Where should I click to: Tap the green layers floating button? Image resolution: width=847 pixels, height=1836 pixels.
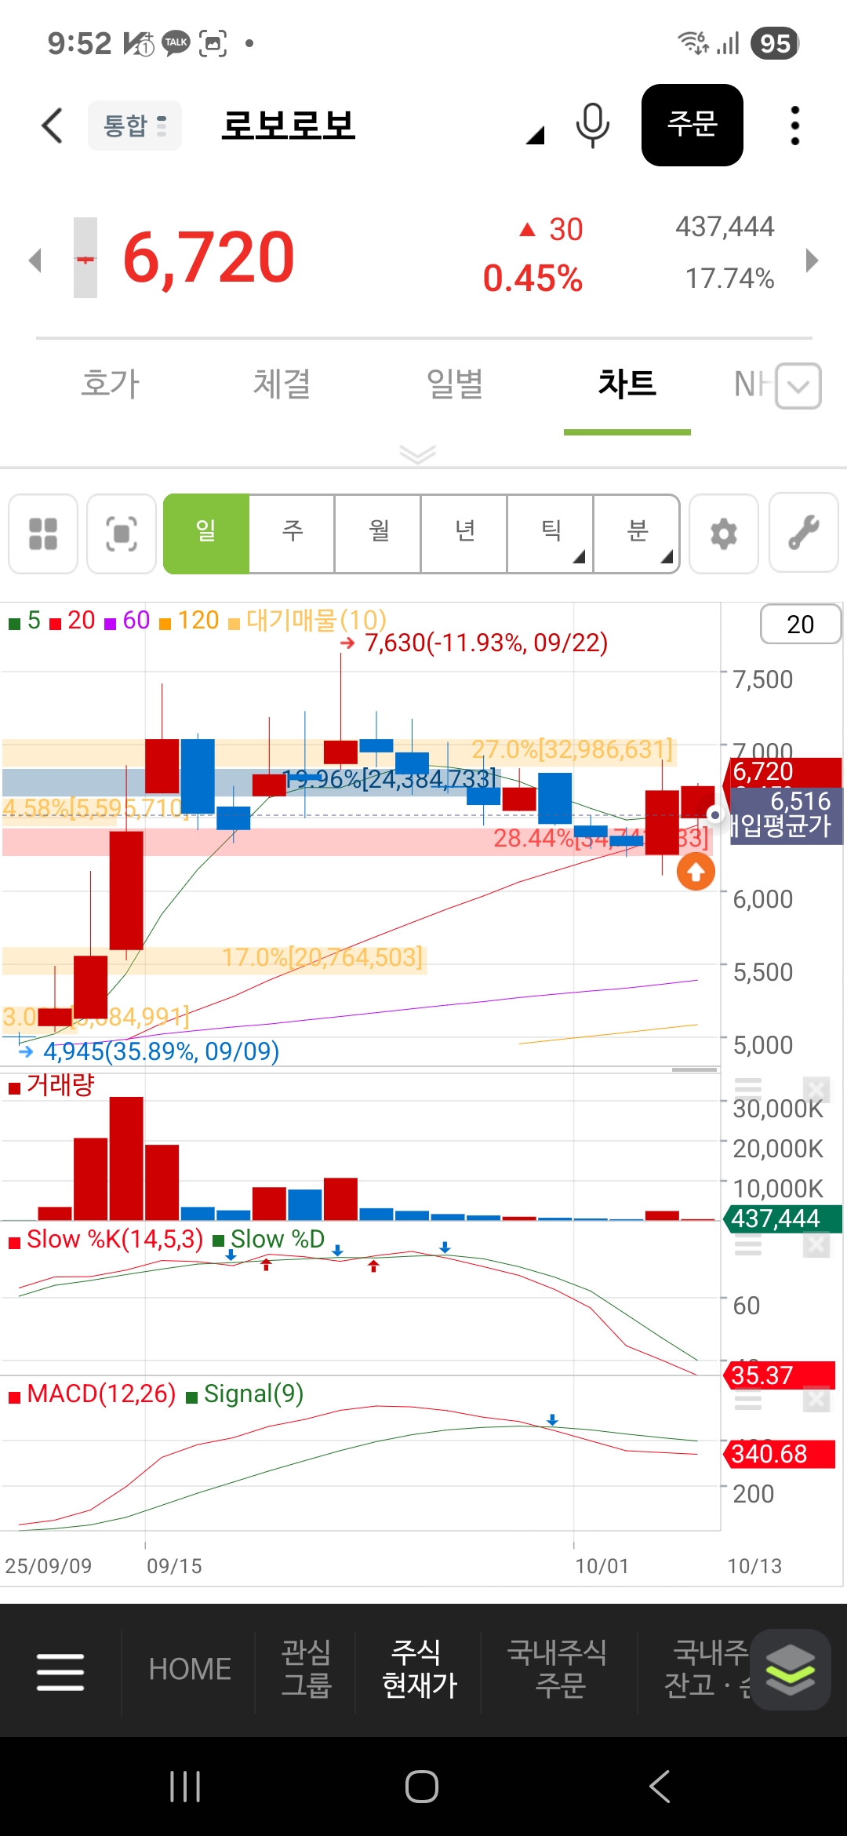pos(790,1669)
